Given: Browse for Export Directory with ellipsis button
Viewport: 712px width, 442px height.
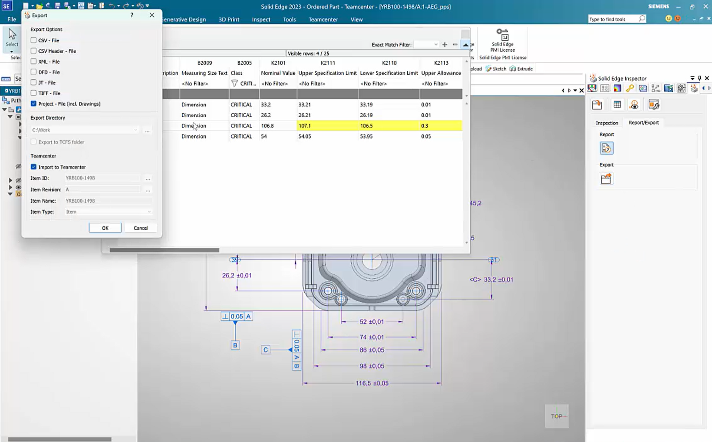Looking at the screenshot, I should tap(147, 130).
